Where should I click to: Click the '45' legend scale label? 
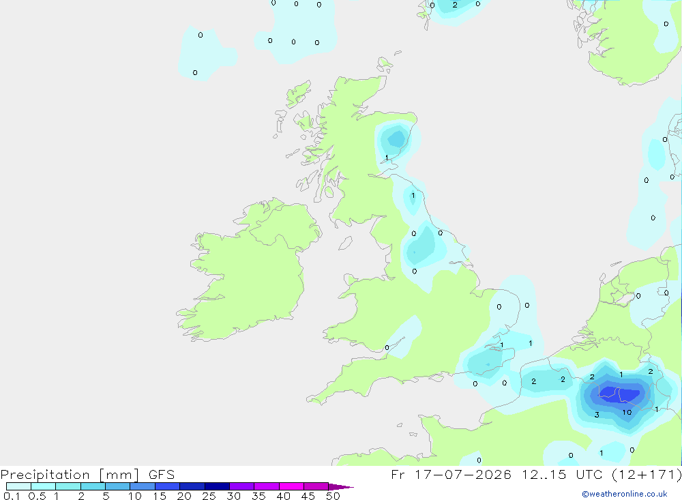[x=308, y=496]
